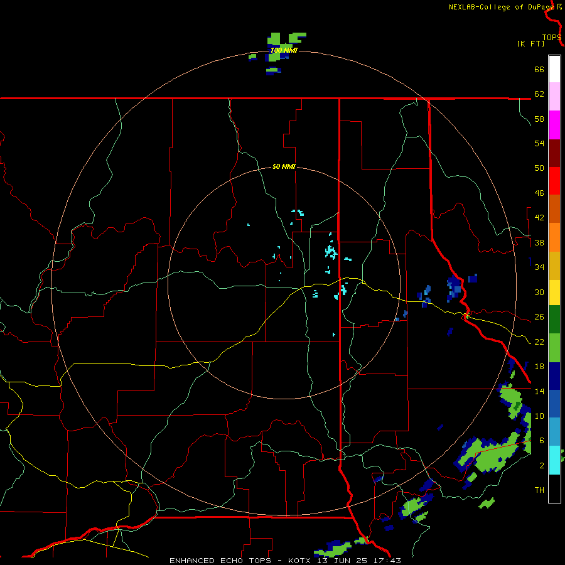Click the legend value "30"
This screenshot has height=565, width=565.
539,292
